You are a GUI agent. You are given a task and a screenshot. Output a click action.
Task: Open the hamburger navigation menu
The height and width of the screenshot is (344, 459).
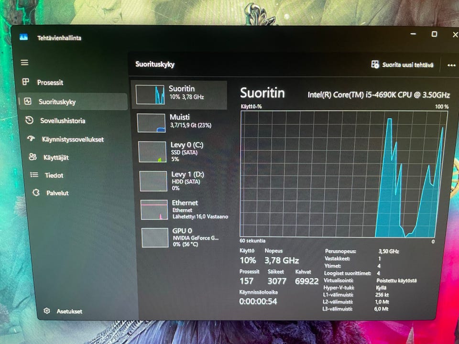coord(24,62)
